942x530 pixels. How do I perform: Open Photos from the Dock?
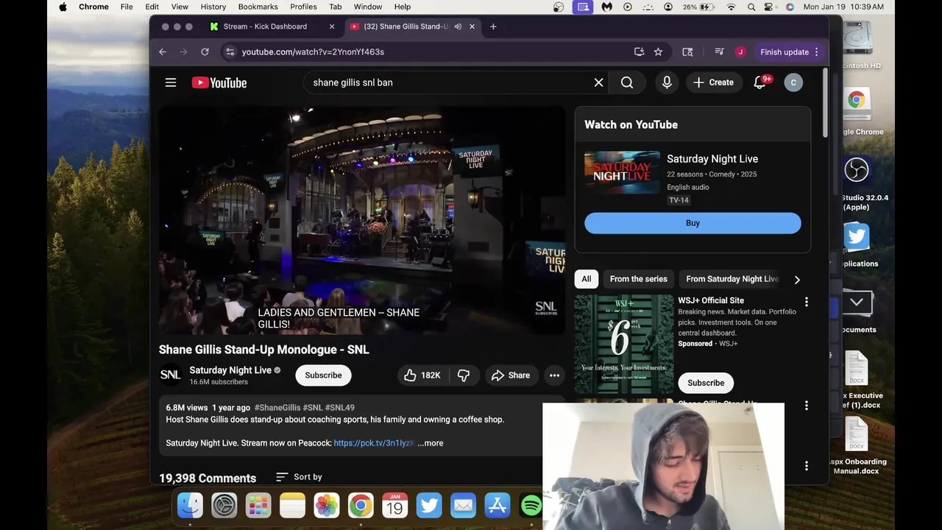click(x=327, y=505)
